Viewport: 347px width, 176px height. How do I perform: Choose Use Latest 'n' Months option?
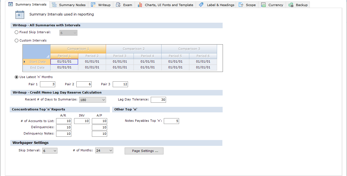click(17, 77)
